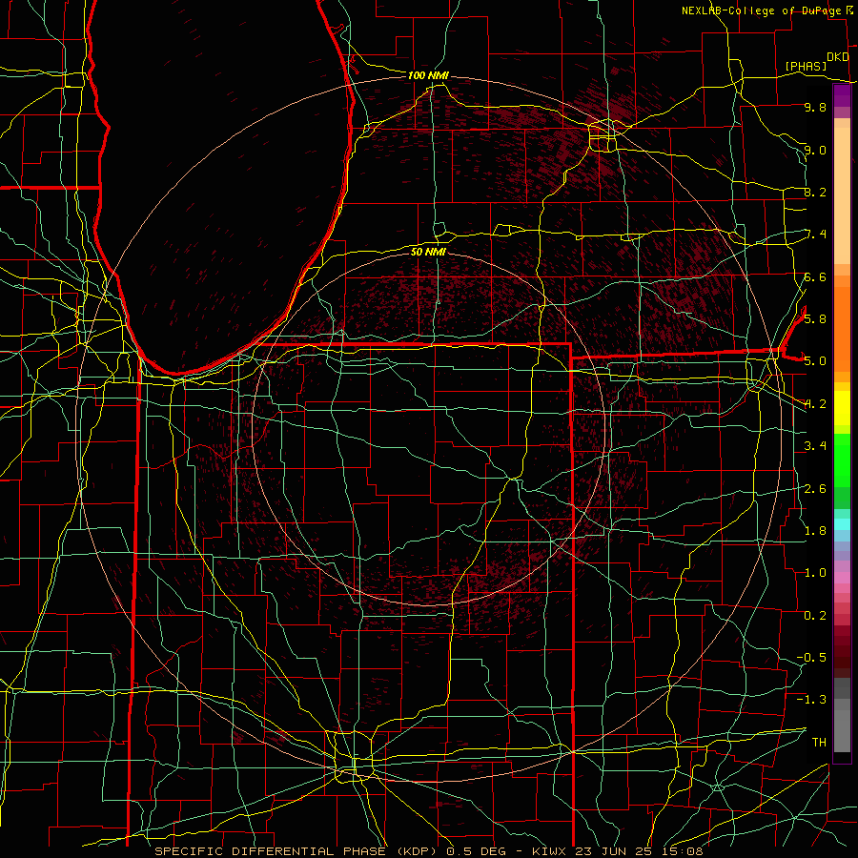Pick the cyan segment beside 1.8
The height and width of the screenshot is (858, 858).
842,524
